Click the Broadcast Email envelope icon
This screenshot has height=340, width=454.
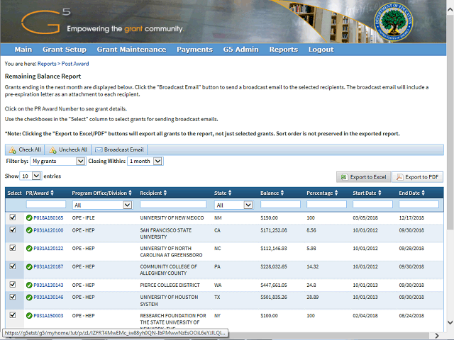pos(99,150)
